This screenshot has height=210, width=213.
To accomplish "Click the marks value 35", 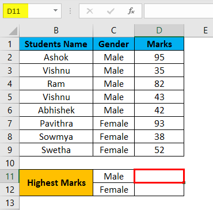I will (x=159, y=70).
